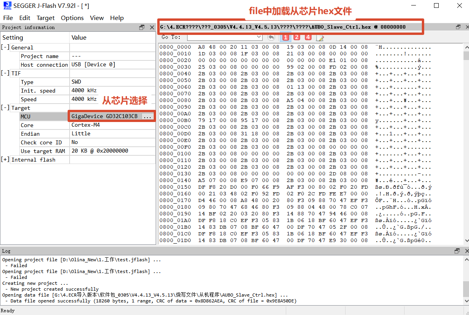
Task: Click address 0800_0150 in hex view
Action: 175,187
